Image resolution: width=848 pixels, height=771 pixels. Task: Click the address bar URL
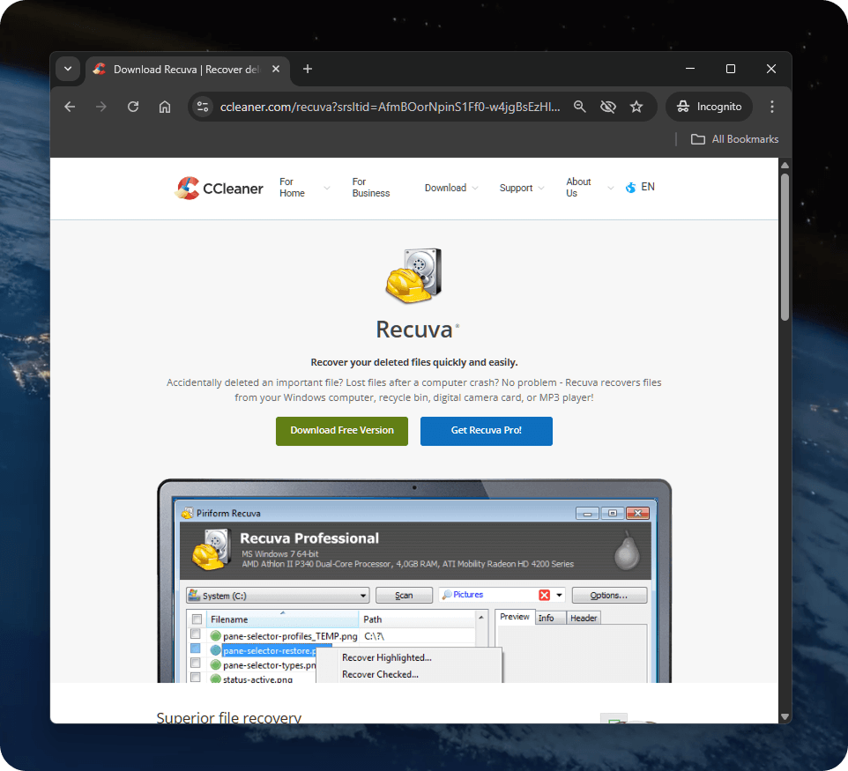[390, 107]
